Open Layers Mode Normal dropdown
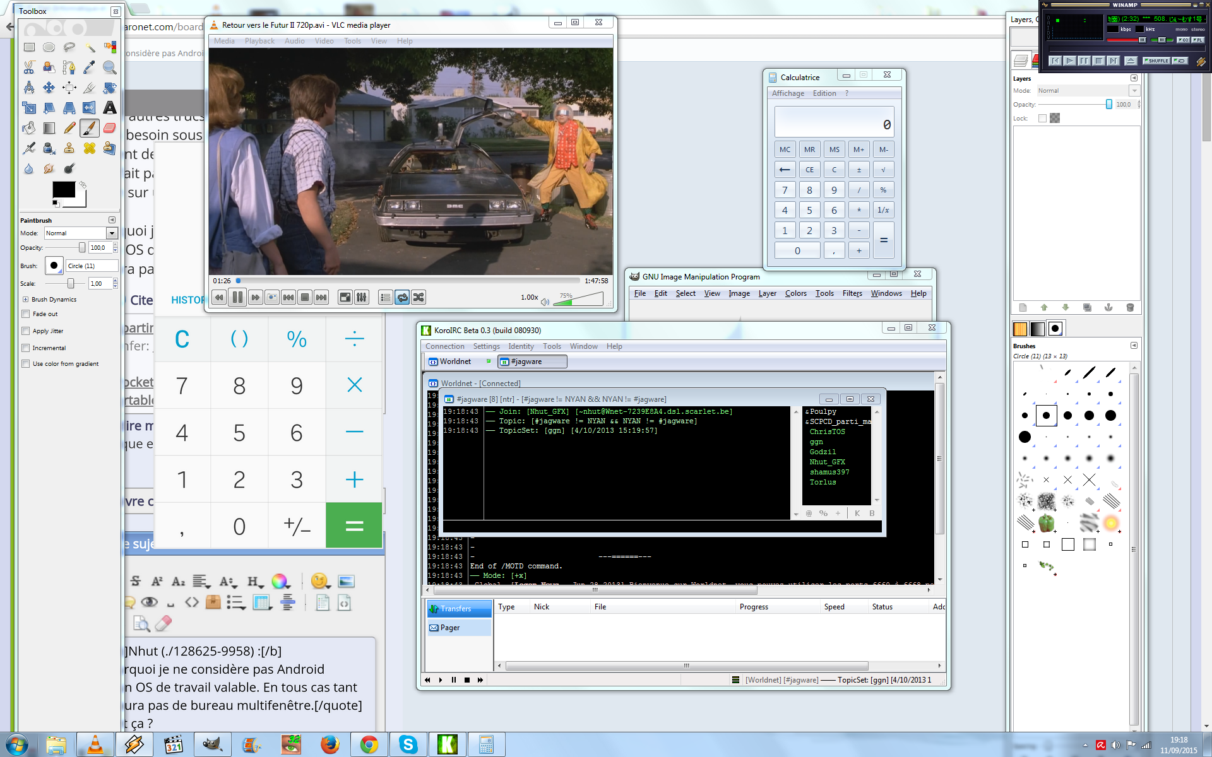1212x757 pixels. tap(1134, 91)
